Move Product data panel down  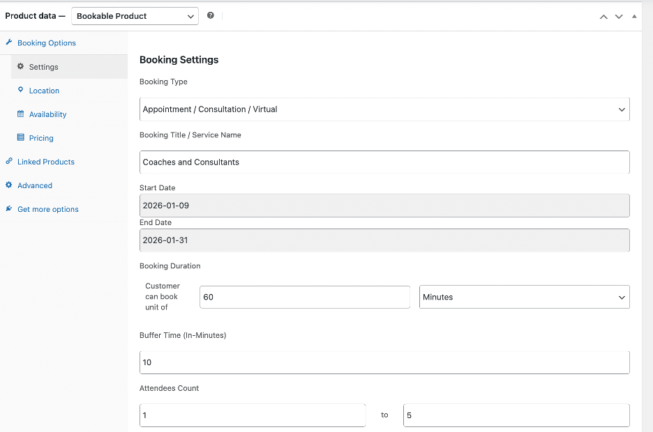[x=619, y=17]
